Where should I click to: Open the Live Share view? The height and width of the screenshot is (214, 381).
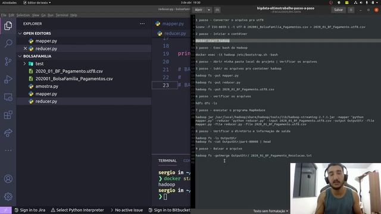coord(8,133)
